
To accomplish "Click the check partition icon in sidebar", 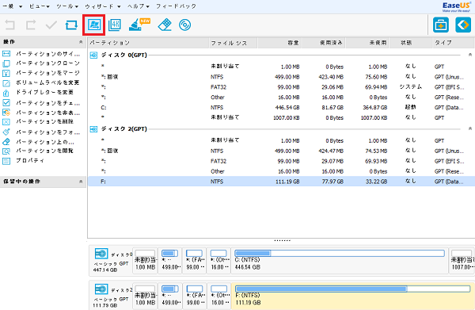I will tap(6, 102).
